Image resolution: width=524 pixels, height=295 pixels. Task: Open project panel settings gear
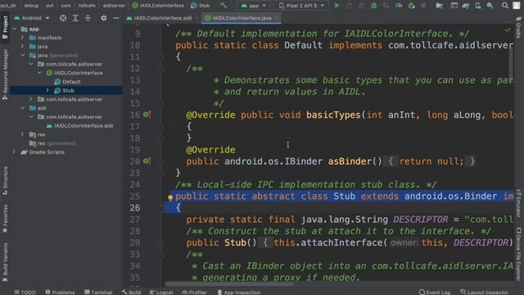104,18
